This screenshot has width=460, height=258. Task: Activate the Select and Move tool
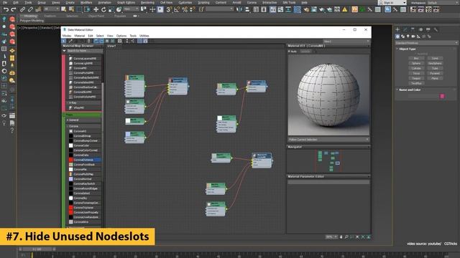click(96, 9)
